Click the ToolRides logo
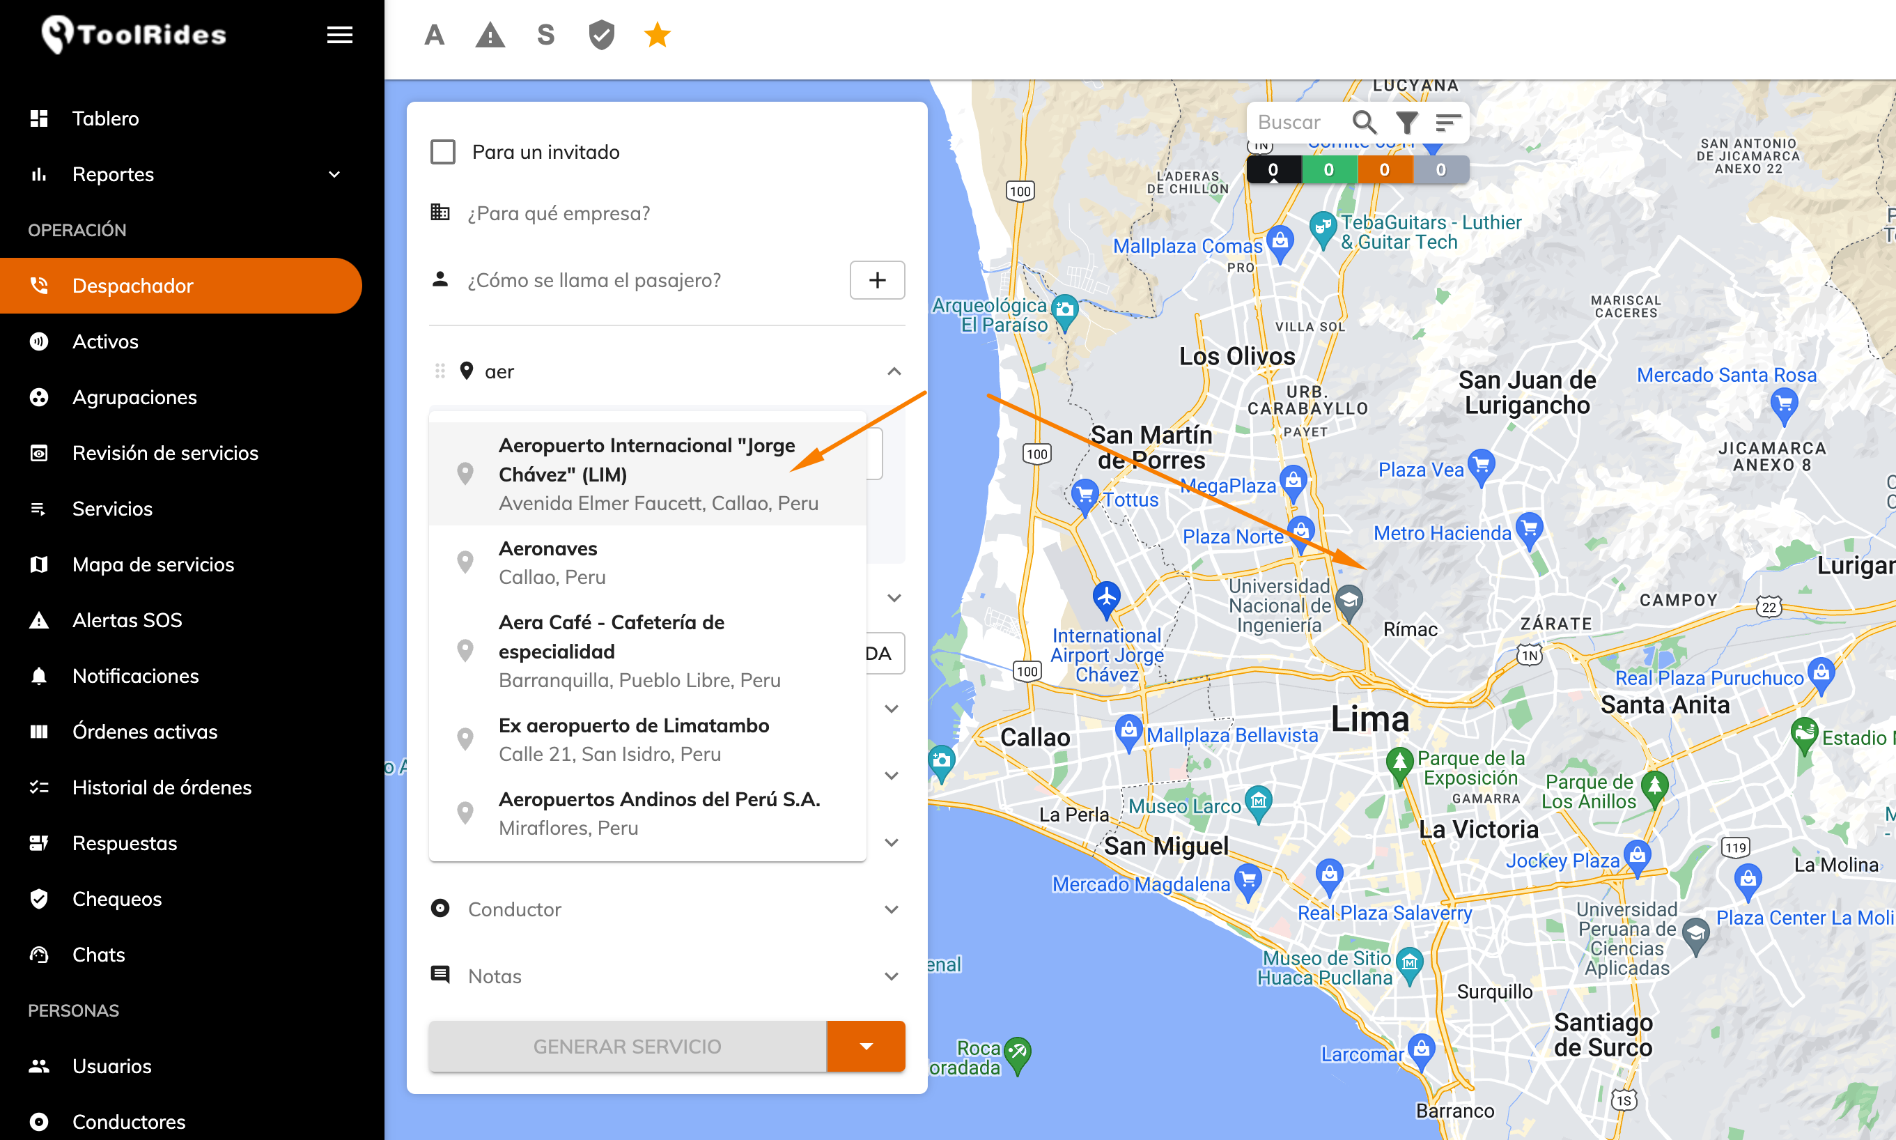Viewport: 1896px width, 1140px height. tap(134, 35)
